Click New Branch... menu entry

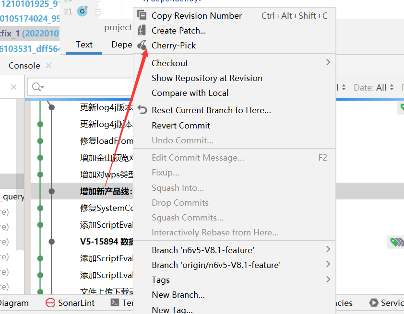pyautogui.click(x=178, y=294)
